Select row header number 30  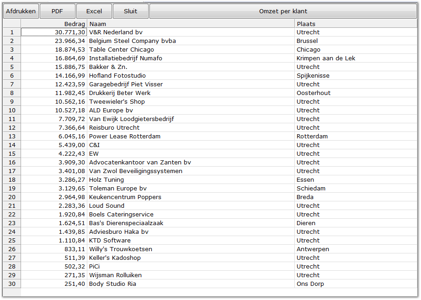[12, 284]
